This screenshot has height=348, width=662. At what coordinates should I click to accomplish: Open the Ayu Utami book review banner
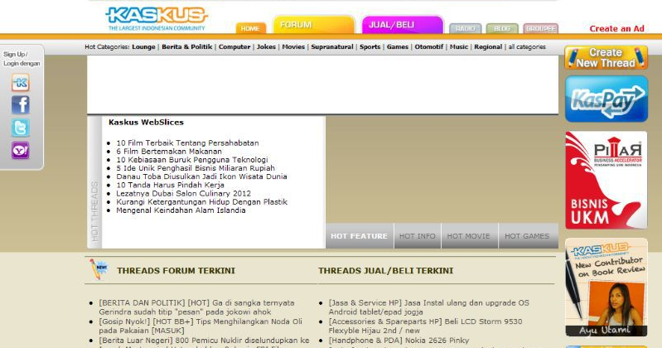coord(606,288)
